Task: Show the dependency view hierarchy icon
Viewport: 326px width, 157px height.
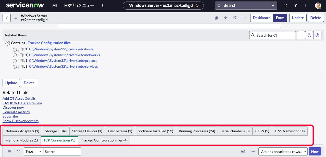Action: pos(309,35)
